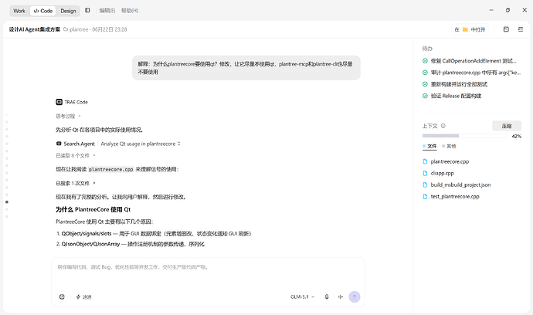The image size is (533, 315).
Task: Click the plantree folder icon in header
Action: (66, 29)
